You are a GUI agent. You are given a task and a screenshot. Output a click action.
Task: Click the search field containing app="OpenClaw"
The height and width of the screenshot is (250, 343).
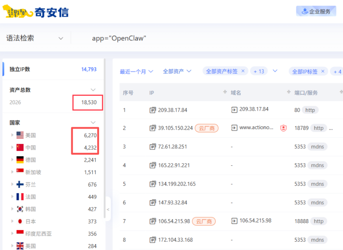pyautogui.click(x=119, y=38)
